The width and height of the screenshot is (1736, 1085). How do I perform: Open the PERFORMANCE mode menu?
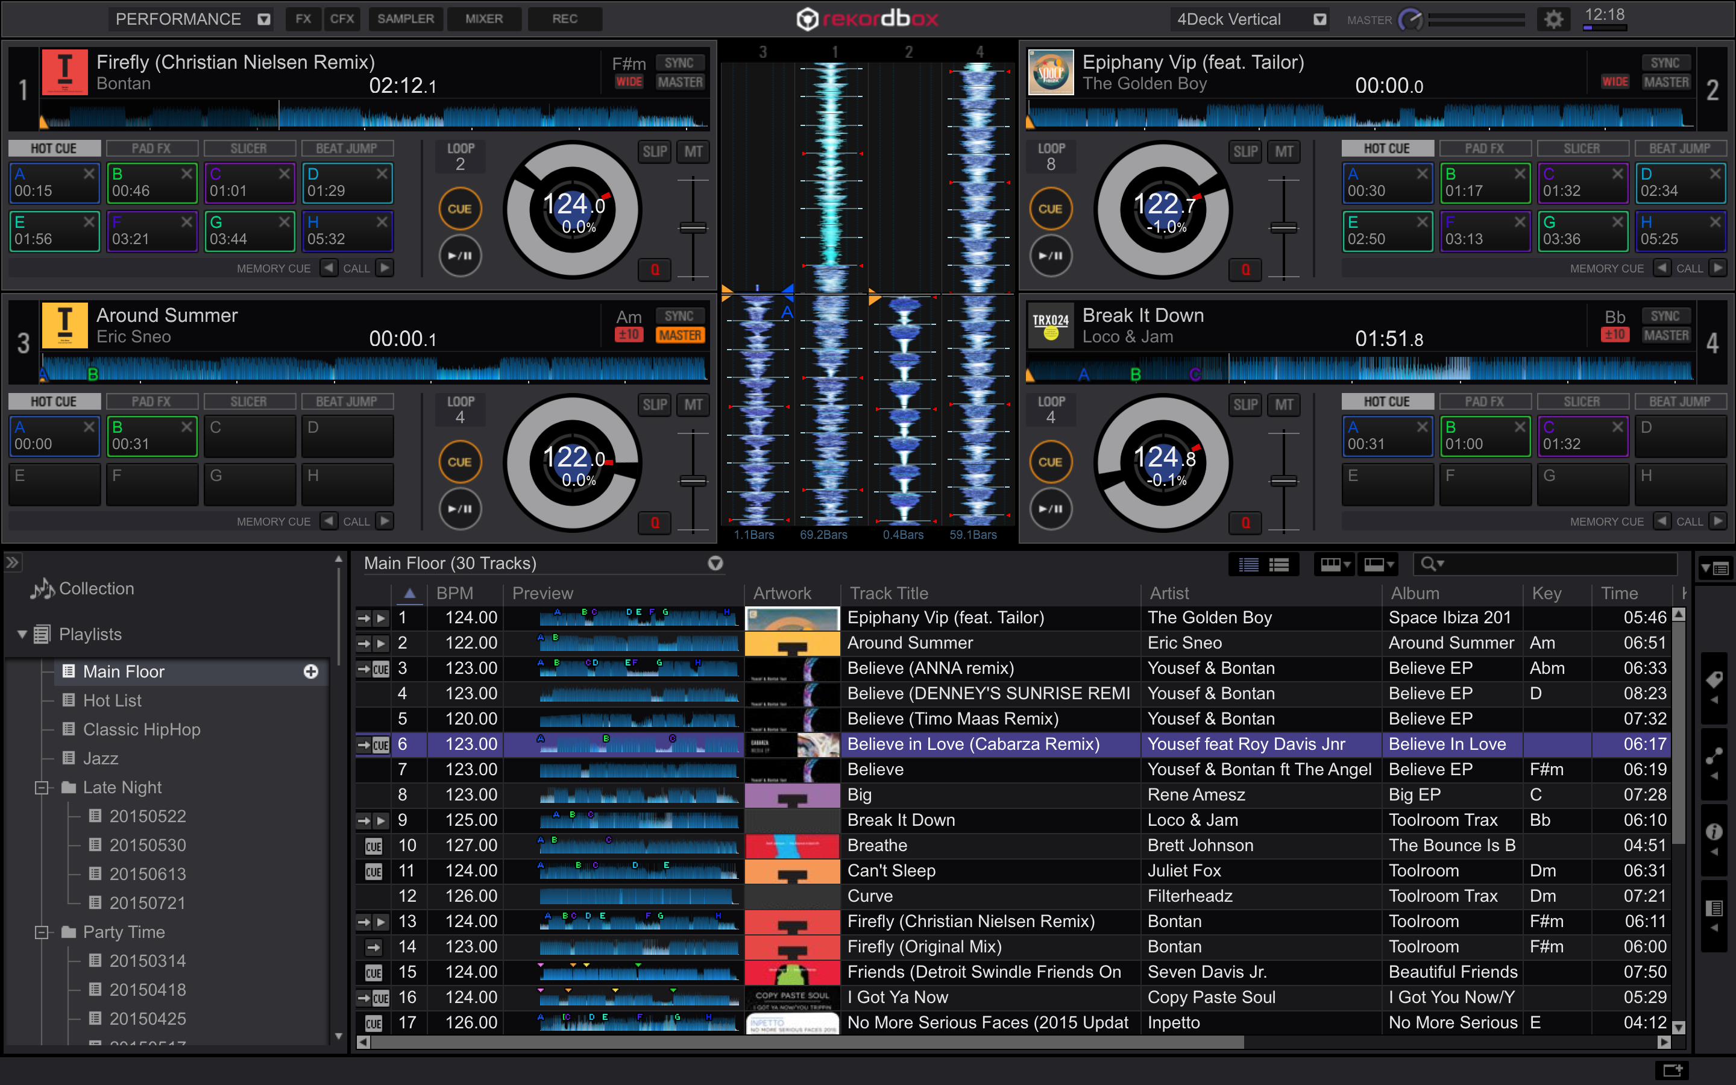pyautogui.click(x=263, y=19)
